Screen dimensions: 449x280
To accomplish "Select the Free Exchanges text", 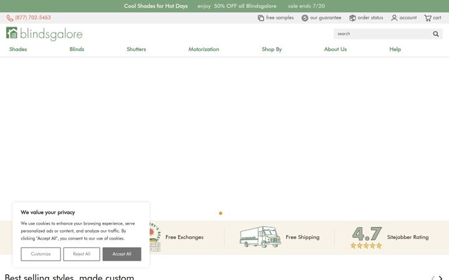I will pos(185,237).
